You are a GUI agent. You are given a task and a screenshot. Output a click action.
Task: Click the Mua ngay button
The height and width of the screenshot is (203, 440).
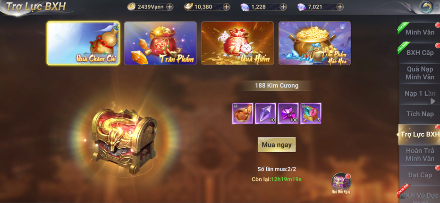click(x=277, y=145)
